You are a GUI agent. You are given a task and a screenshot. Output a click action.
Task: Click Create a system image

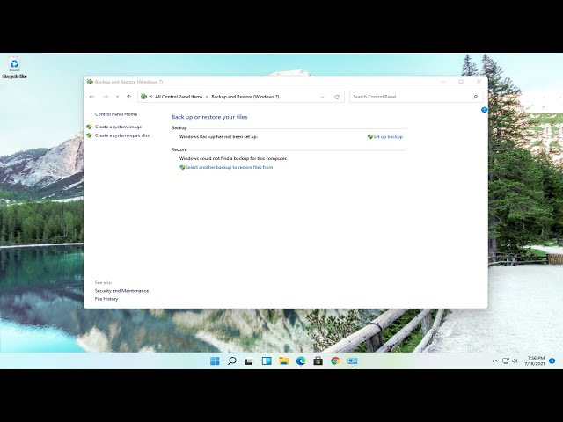118,127
